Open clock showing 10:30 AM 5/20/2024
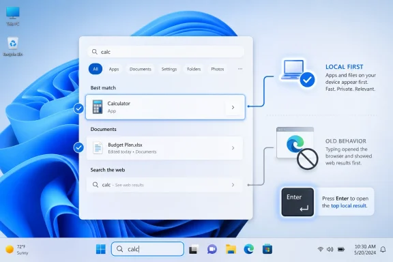393x262 pixels. (x=365, y=250)
